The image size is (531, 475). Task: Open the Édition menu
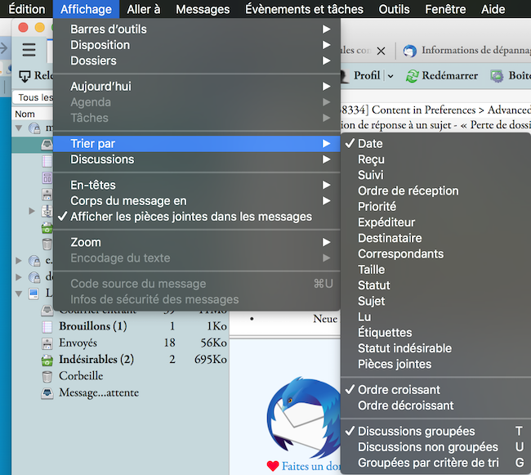point(27,9)
